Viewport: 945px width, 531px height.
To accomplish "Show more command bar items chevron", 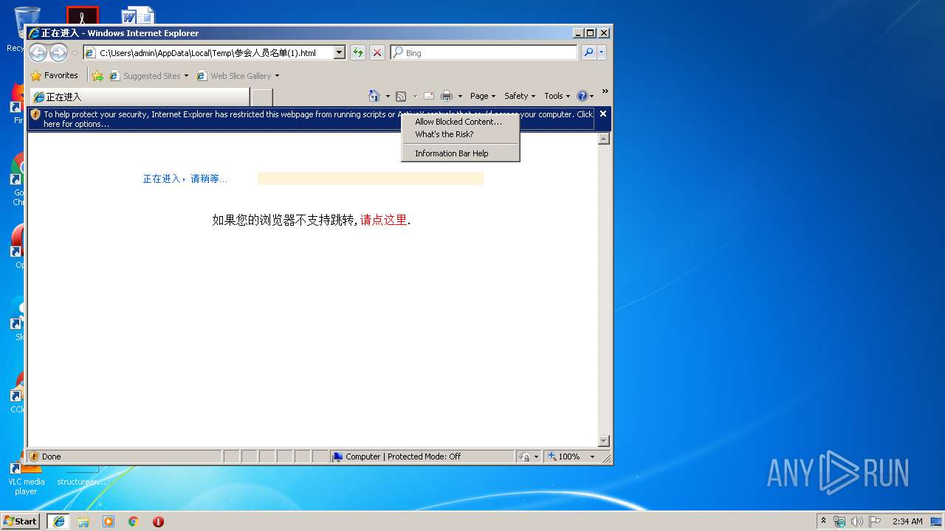I will (x=605, y=91).
